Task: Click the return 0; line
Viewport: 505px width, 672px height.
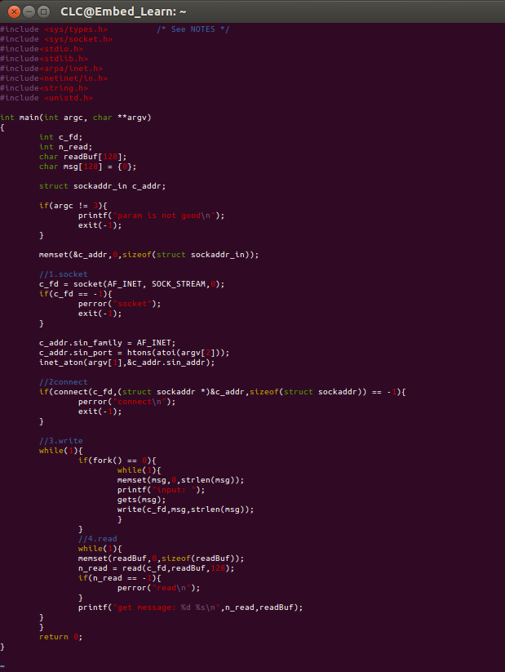Action: (x=61, y=637)
